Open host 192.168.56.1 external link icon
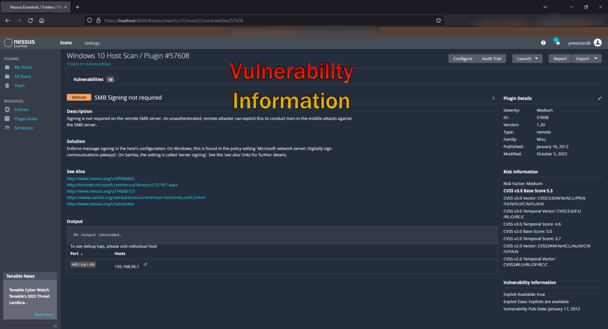 tap(145, 265)
